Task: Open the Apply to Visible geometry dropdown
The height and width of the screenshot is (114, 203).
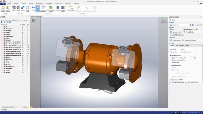Action: (x=190, y=29)
